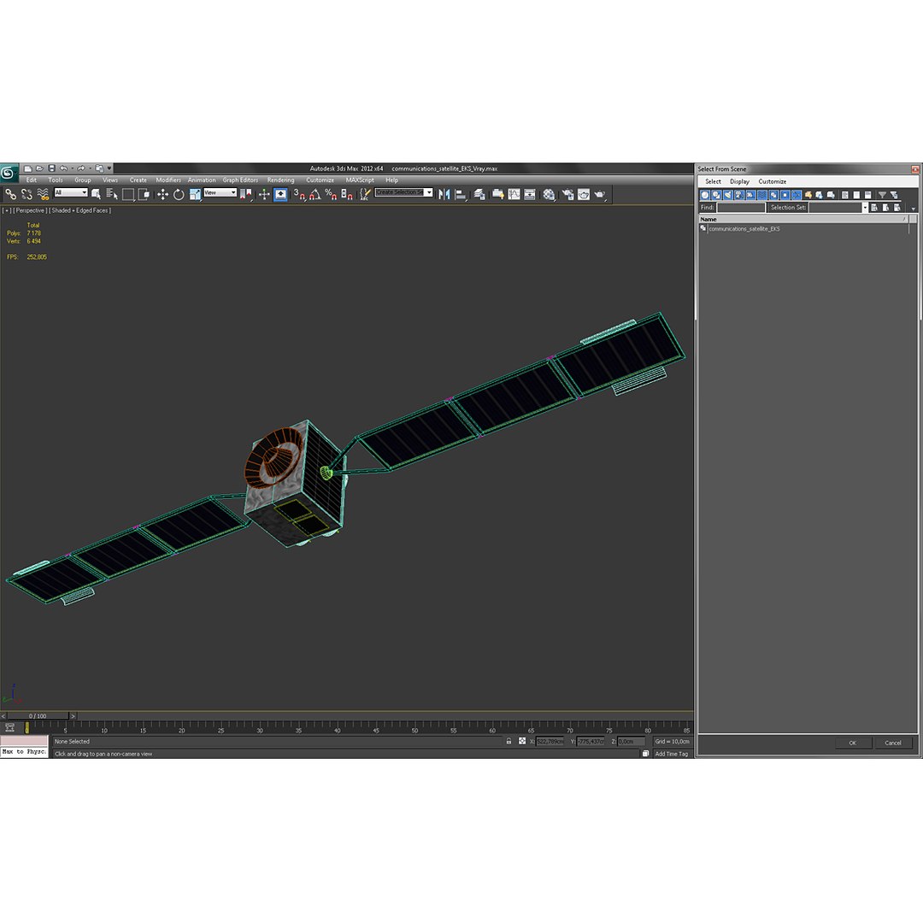
Task: Open the Curve Editor
Action: coord(514,194)
